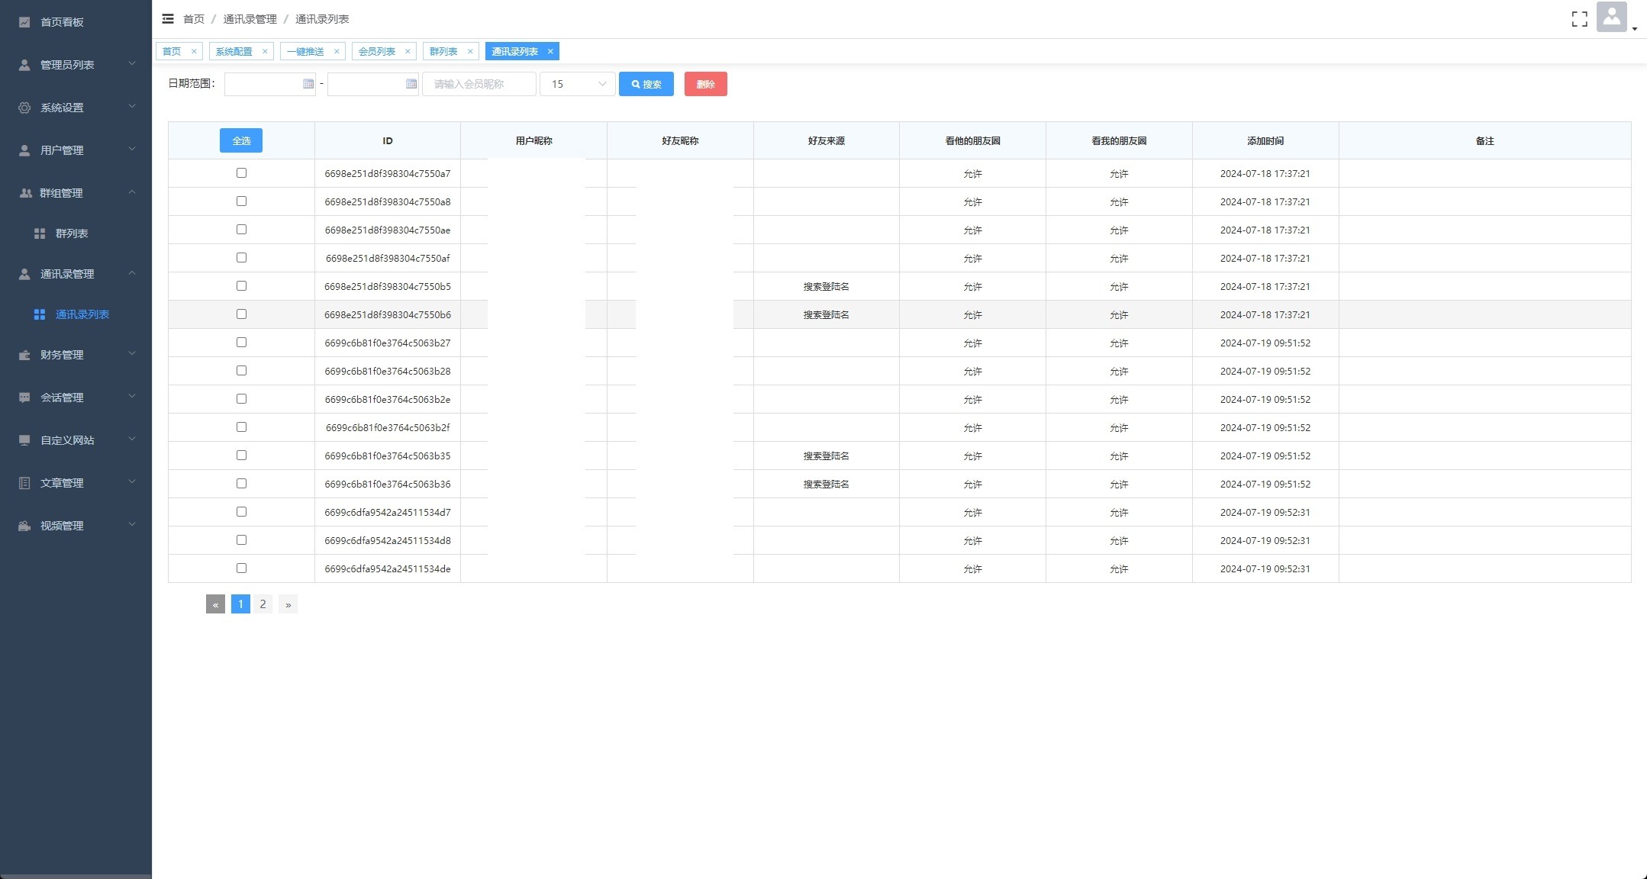Click the next page » button
Screen dimensions: 1647x879
(x=288, y=604)
